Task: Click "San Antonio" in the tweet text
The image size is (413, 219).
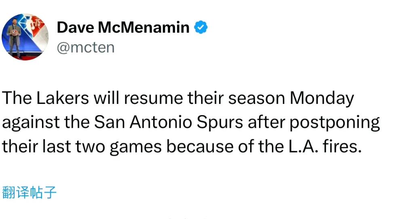Action: (143, 122)
